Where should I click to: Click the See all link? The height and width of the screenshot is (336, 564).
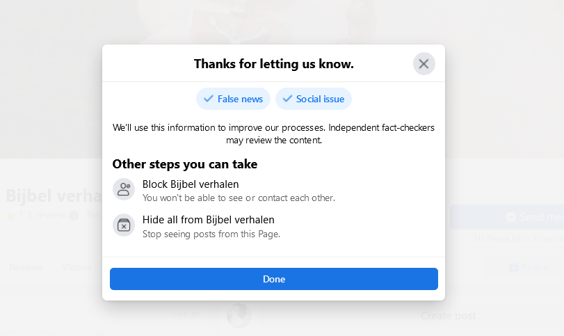tap(186, 314)
